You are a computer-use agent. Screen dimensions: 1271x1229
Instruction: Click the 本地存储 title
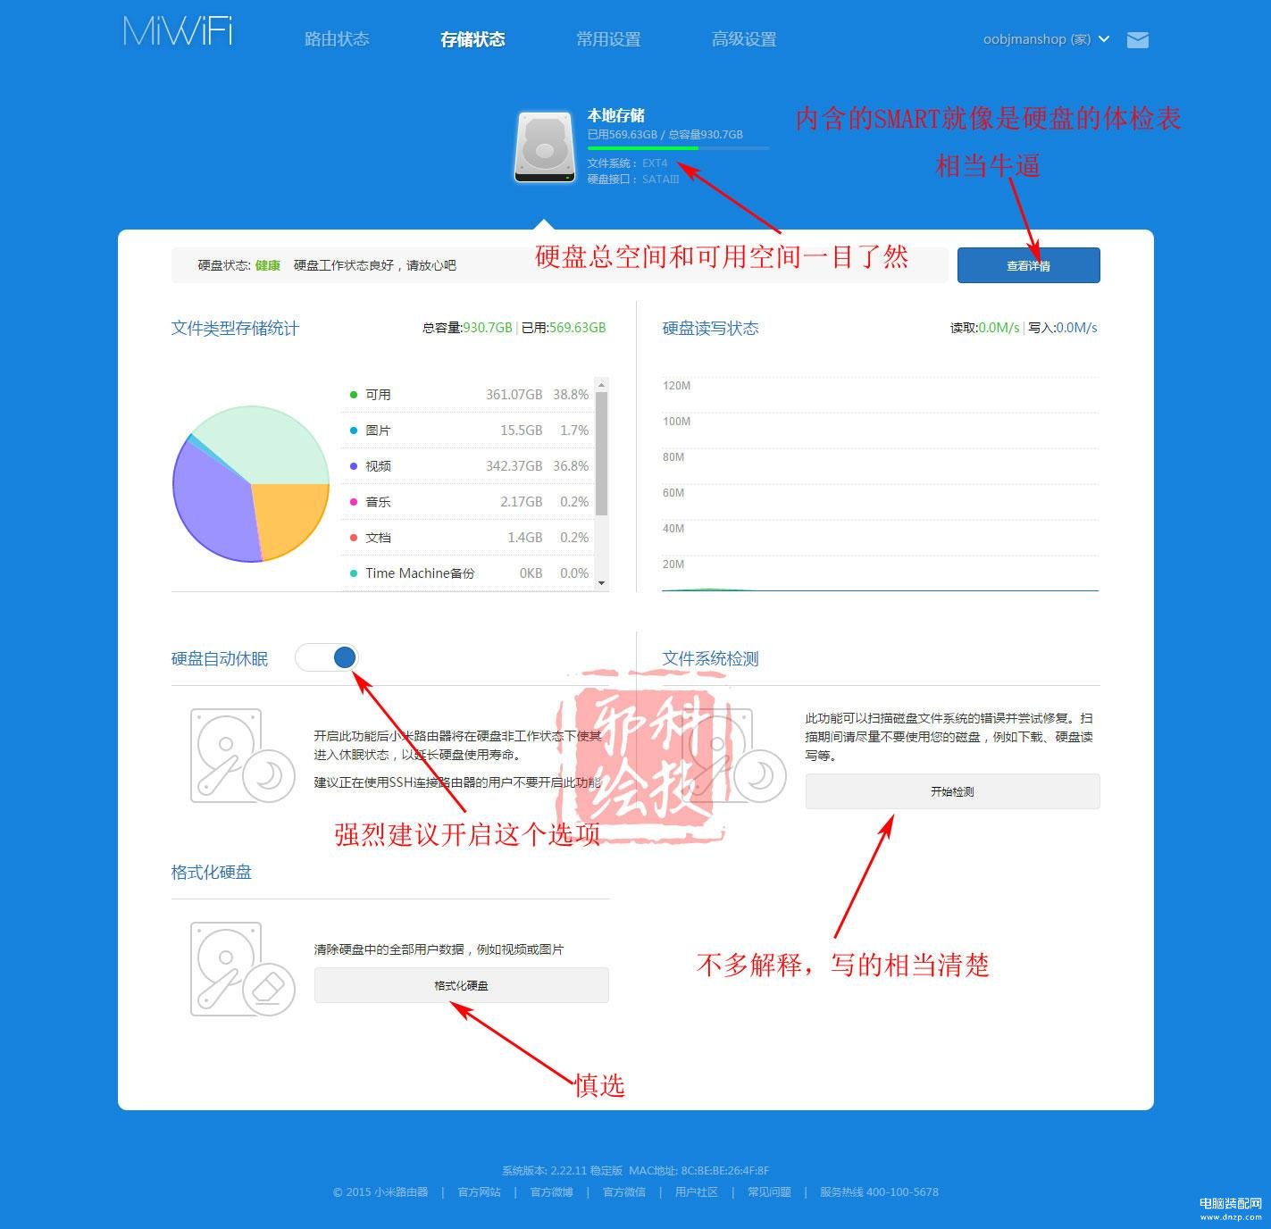click(x=615, y=115)
